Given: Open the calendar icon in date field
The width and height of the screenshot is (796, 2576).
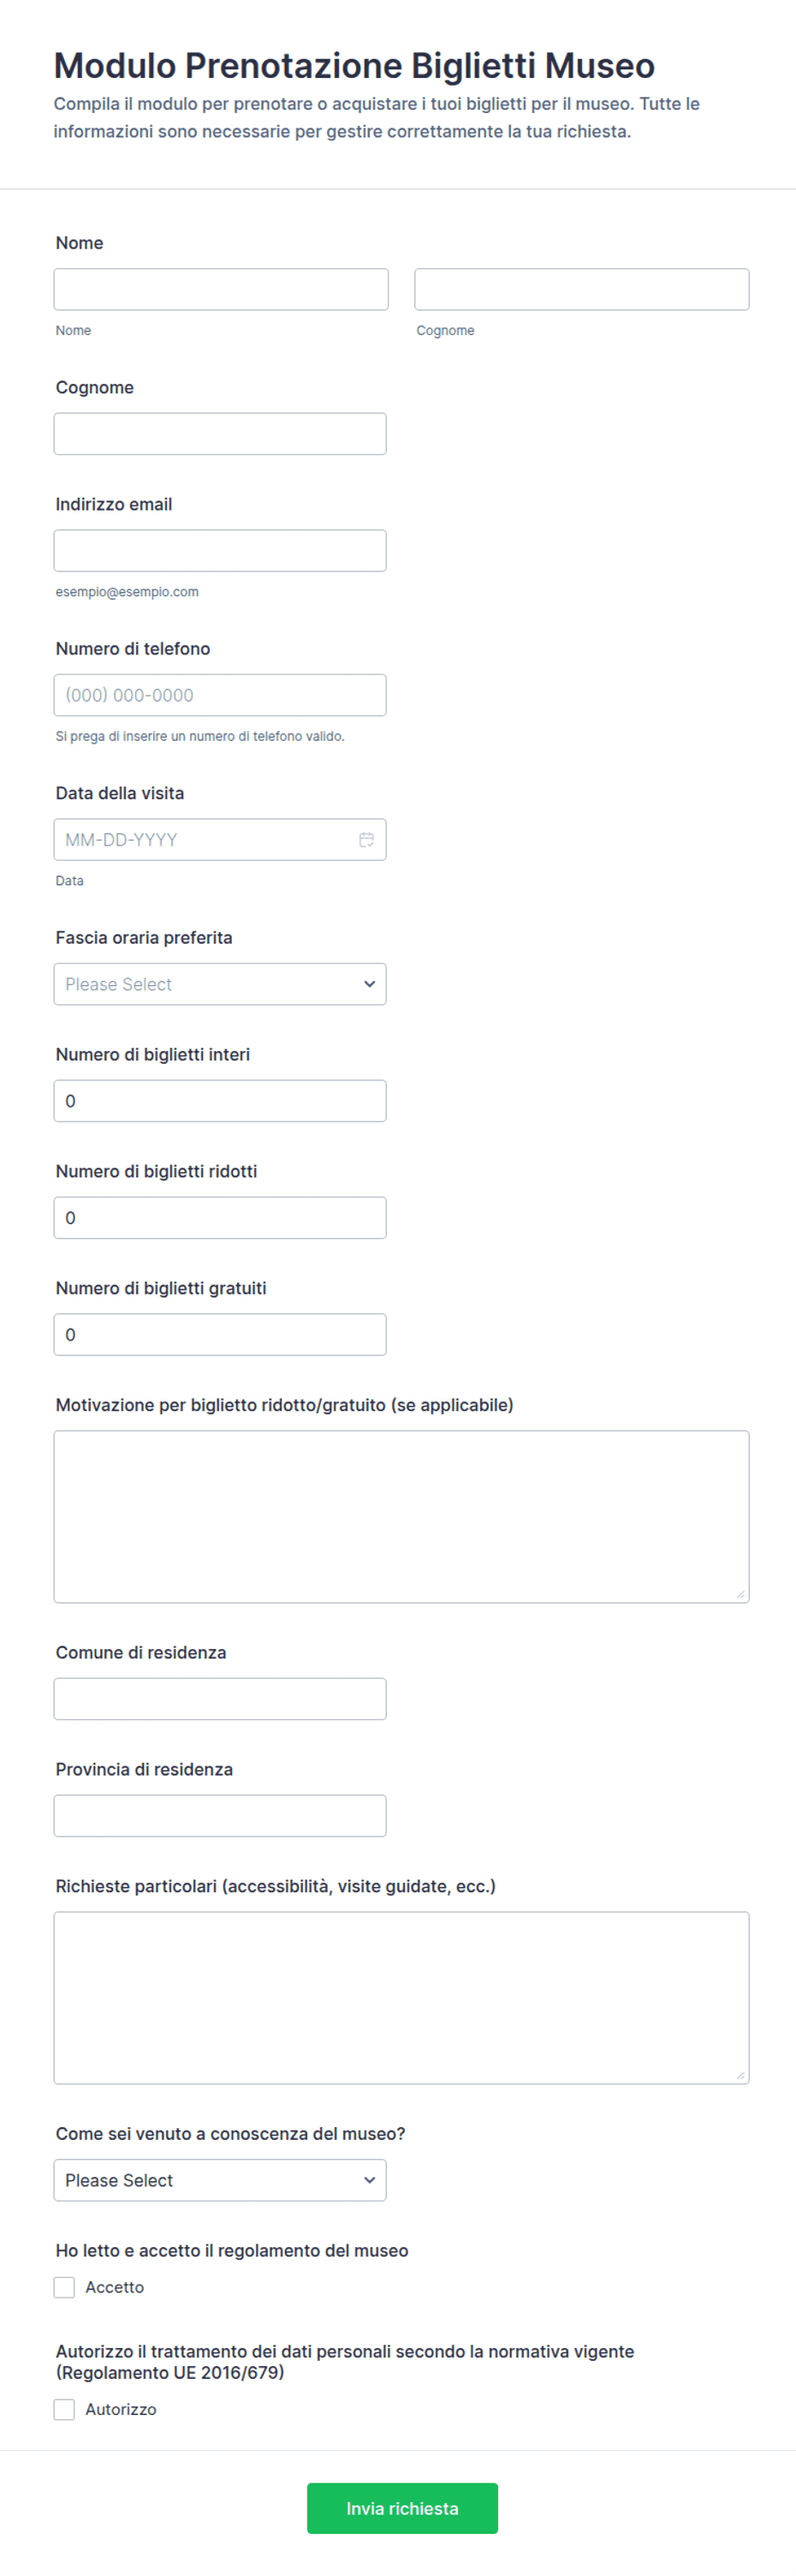Looking at the screenshot, I should (366, 840).
